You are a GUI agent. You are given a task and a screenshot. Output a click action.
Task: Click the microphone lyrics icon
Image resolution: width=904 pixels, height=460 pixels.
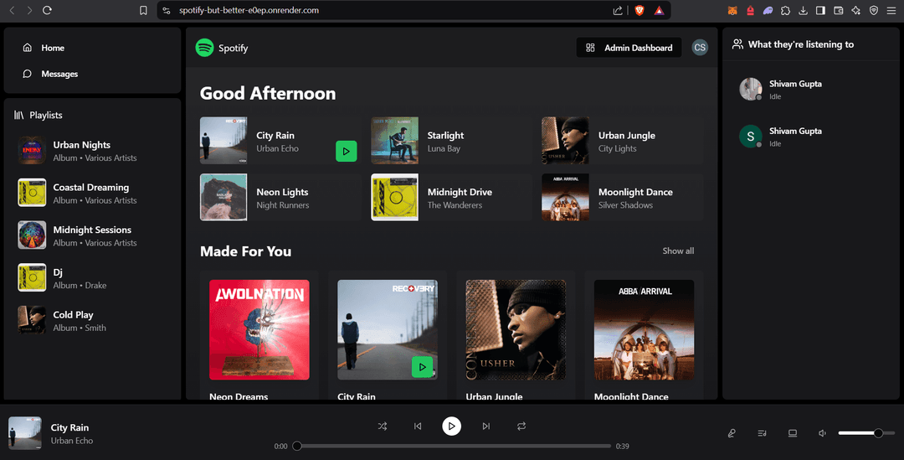pyautogui.click(x=732, y=433)
